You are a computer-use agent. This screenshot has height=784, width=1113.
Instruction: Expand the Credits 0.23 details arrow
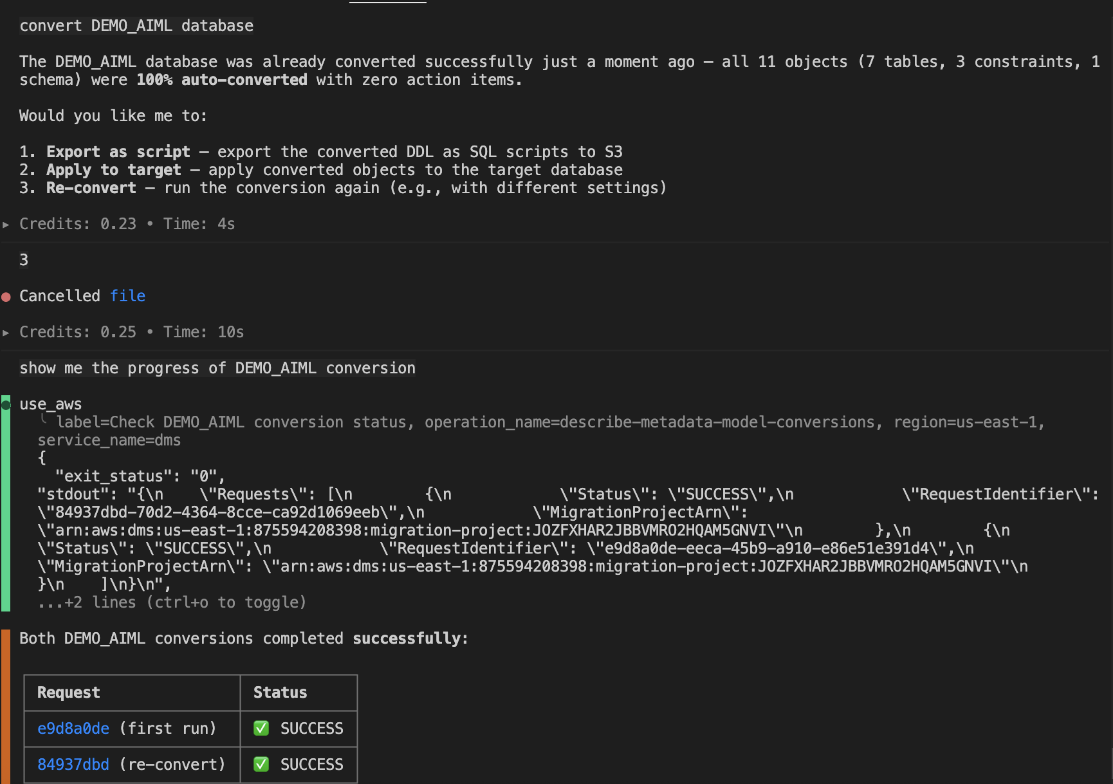[x=6, y=225]
